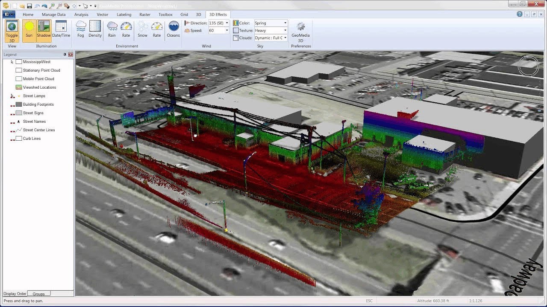Click the Street Signs legend swatch
Image resolution: width=547 pixels, height=307 pixels.
(x=19, y=113)
